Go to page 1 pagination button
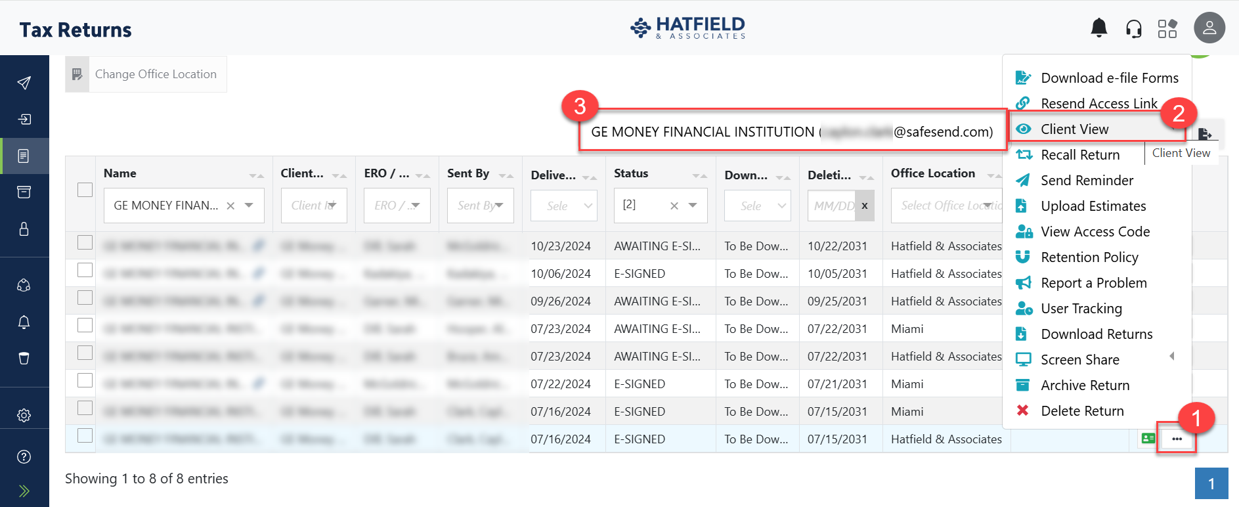The image size is (1239, 507). [x=1211, y=484]
